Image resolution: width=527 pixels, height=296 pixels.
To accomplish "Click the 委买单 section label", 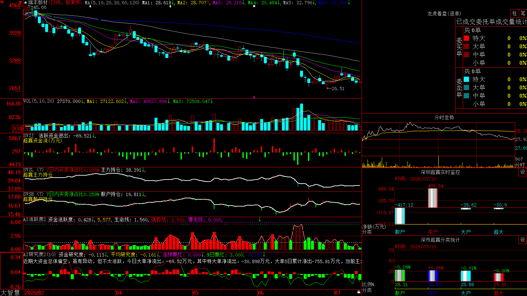I will coord(459,47).
